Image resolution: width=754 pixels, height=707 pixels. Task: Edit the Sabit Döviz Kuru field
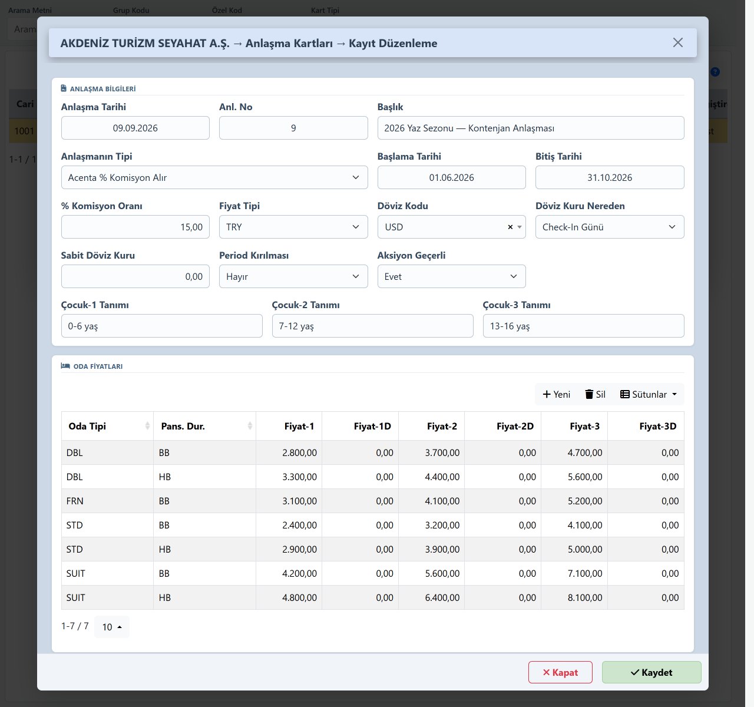pyautogui.click(x=135, y=276)
